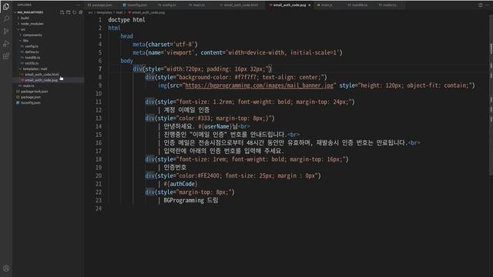Click line number 7 in the gutter
493x277 pixels.
pos(100,68)
